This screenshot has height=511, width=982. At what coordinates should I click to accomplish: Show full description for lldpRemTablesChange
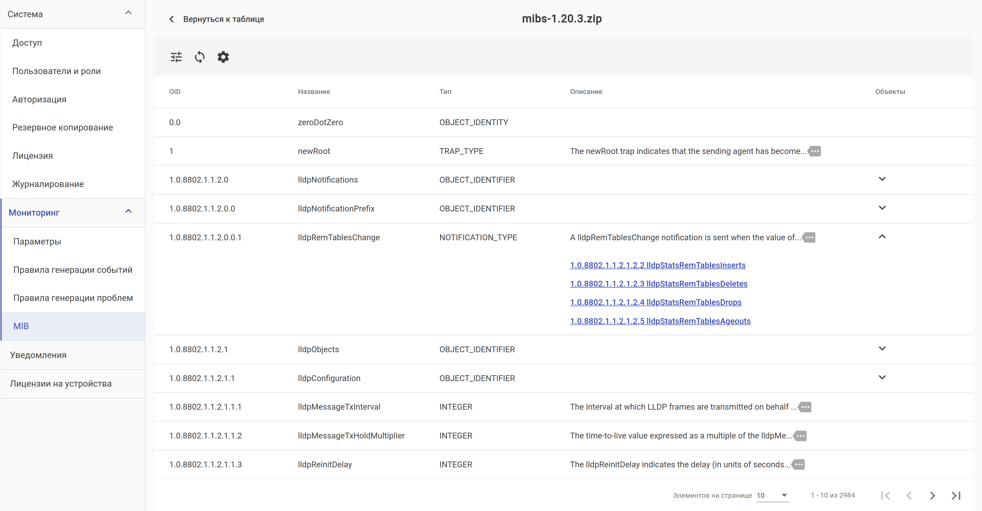pos(809,238)
